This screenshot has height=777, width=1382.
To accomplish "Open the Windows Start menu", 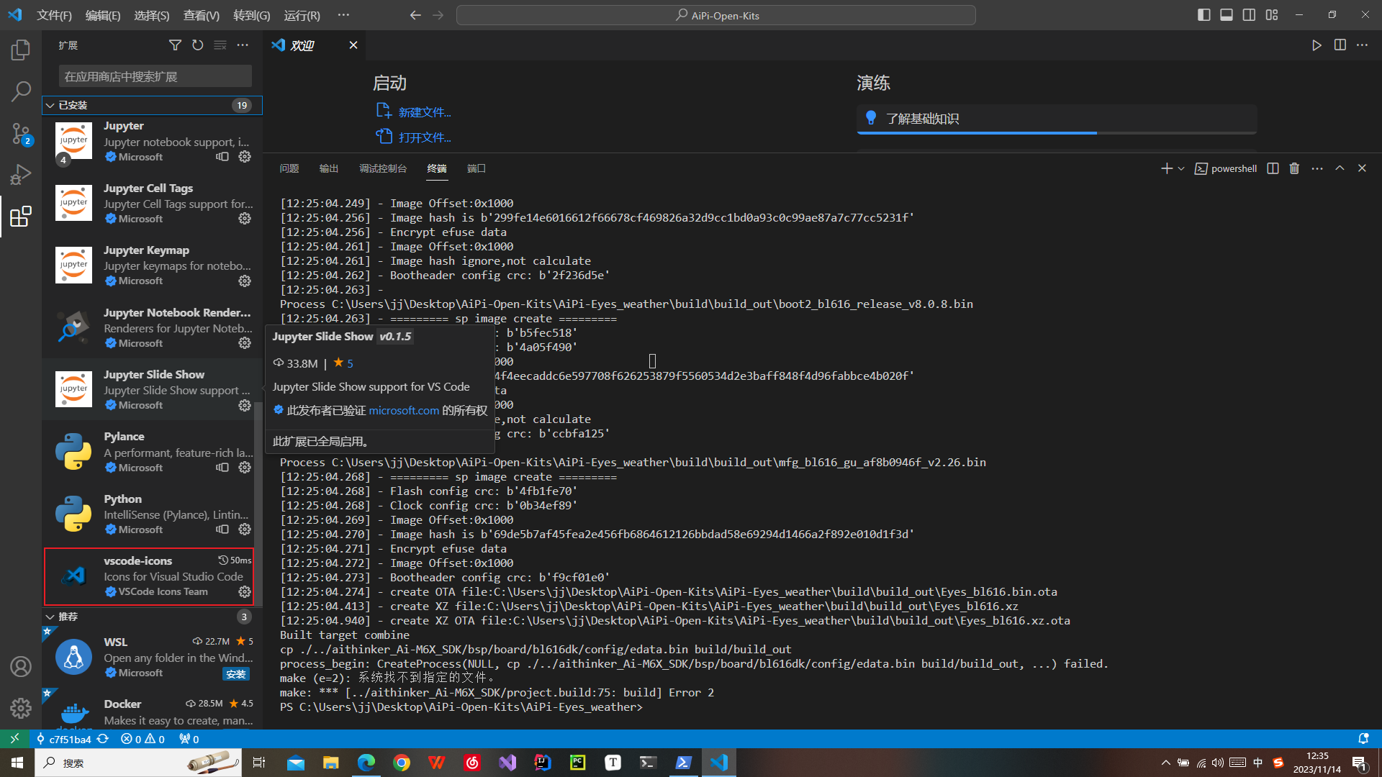I will (x=17, y=763).
